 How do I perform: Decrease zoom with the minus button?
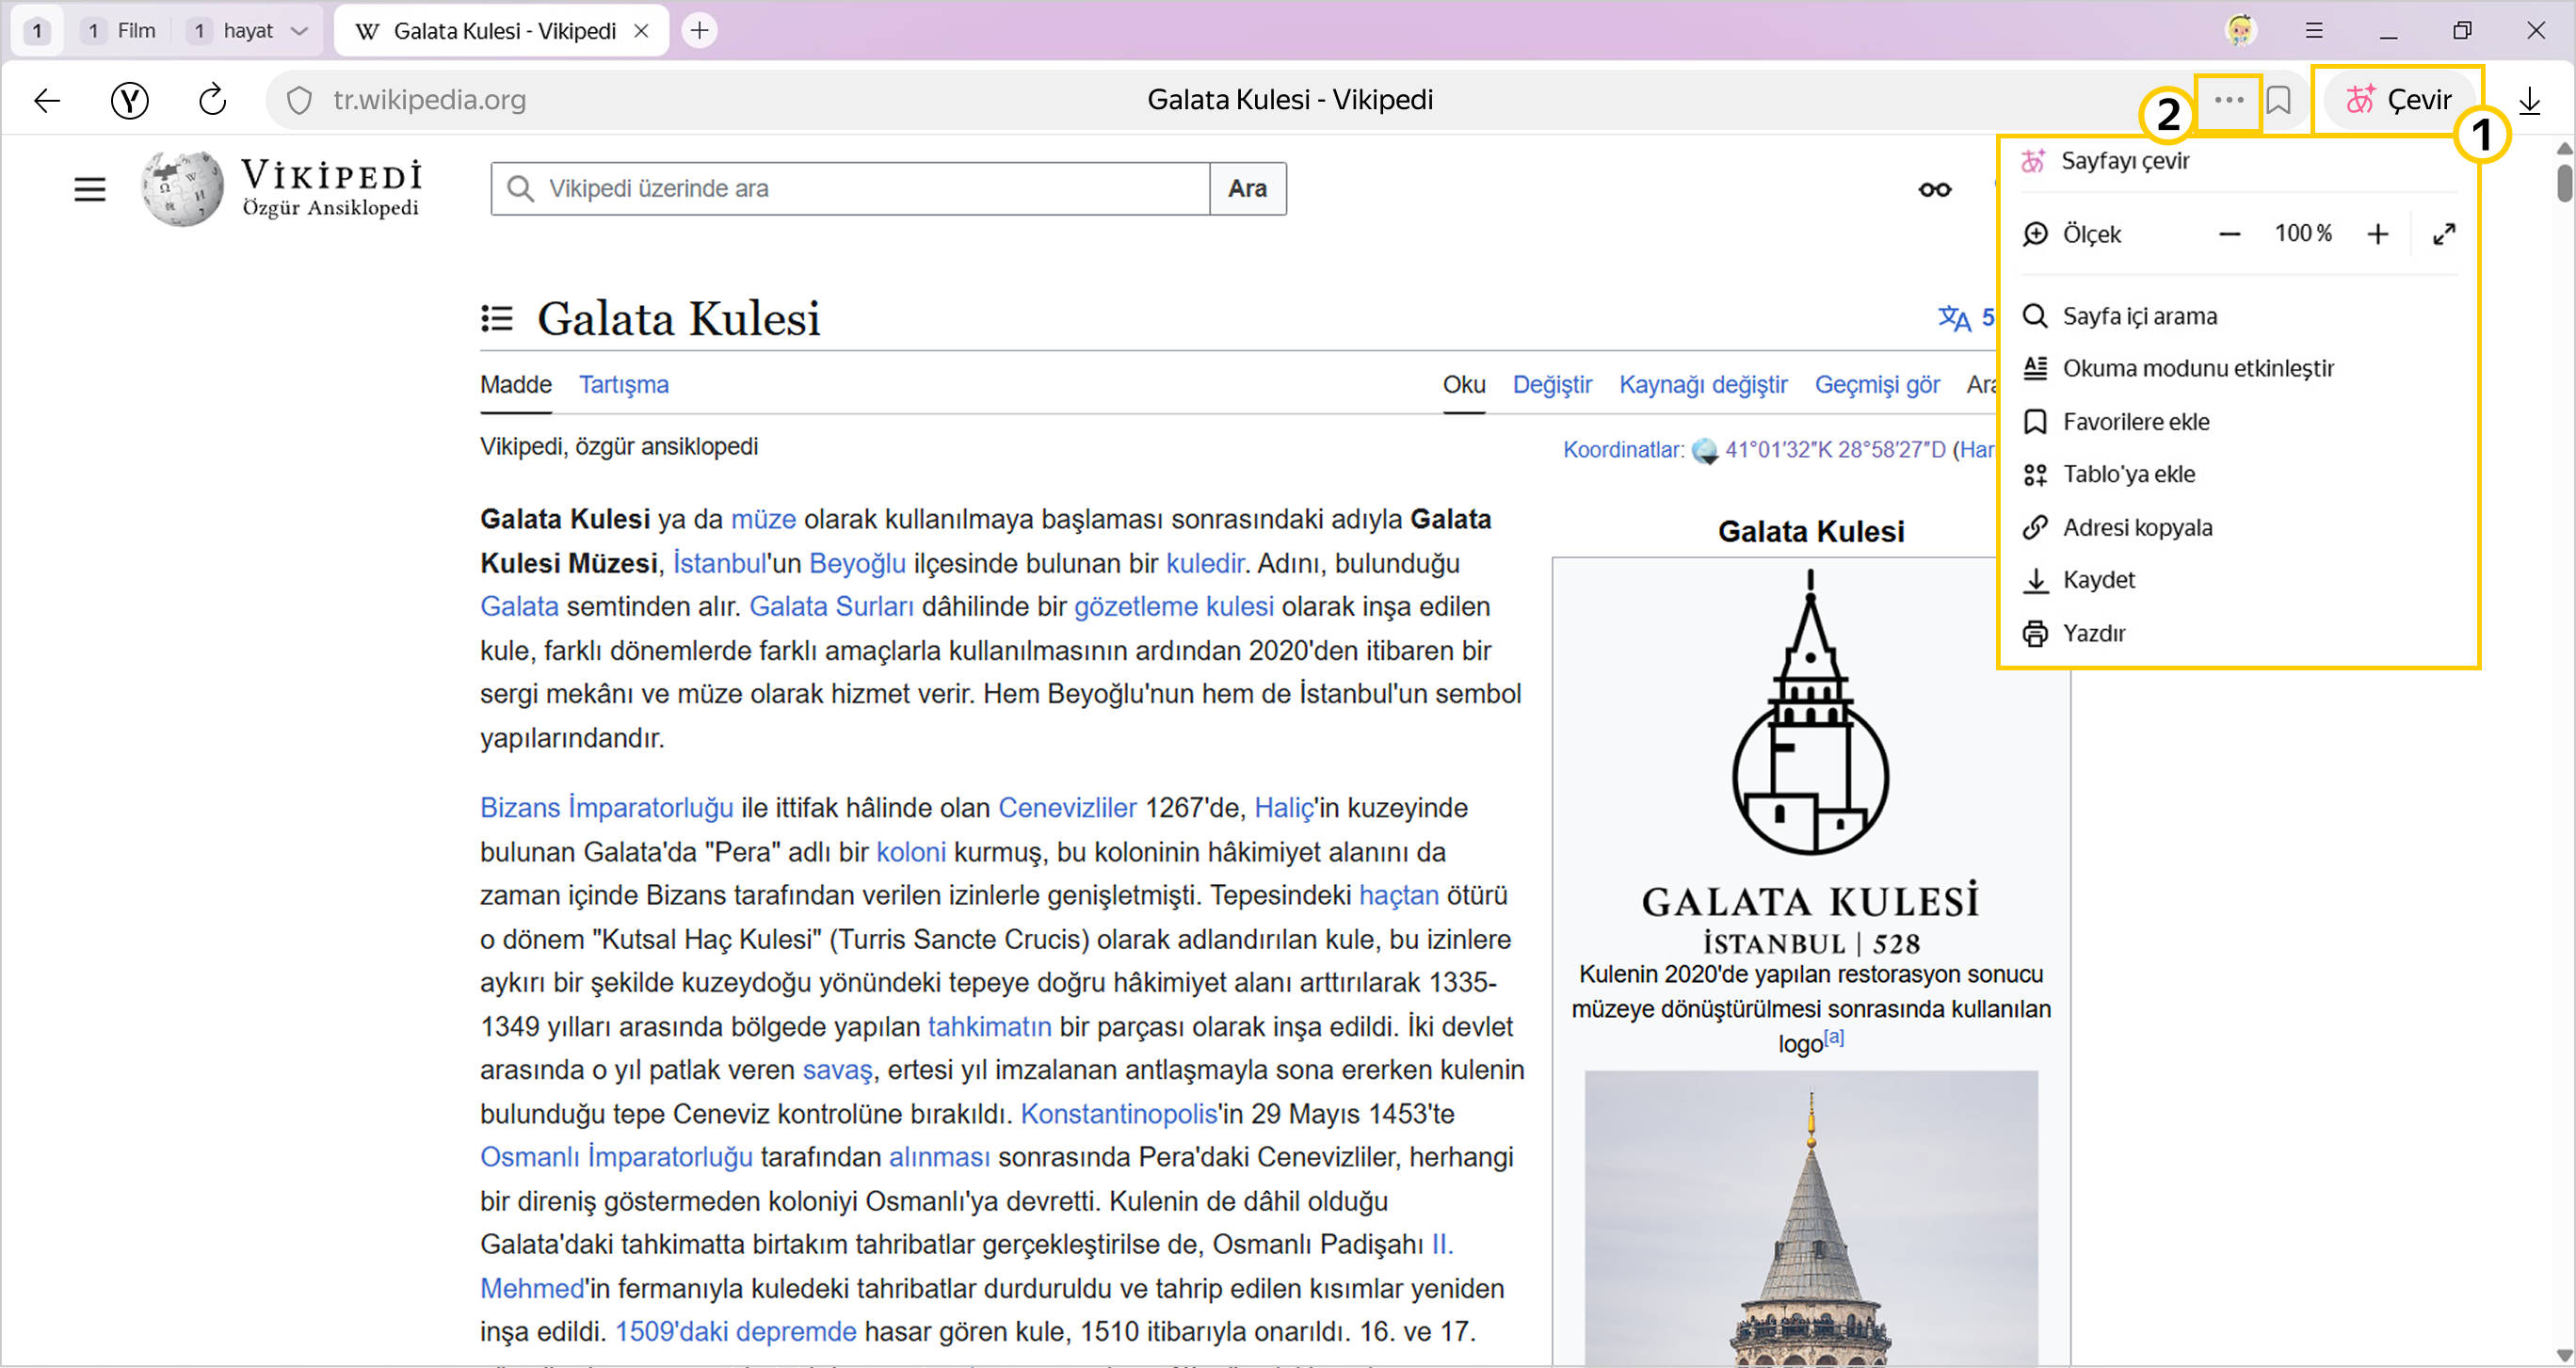(2229, 234)
